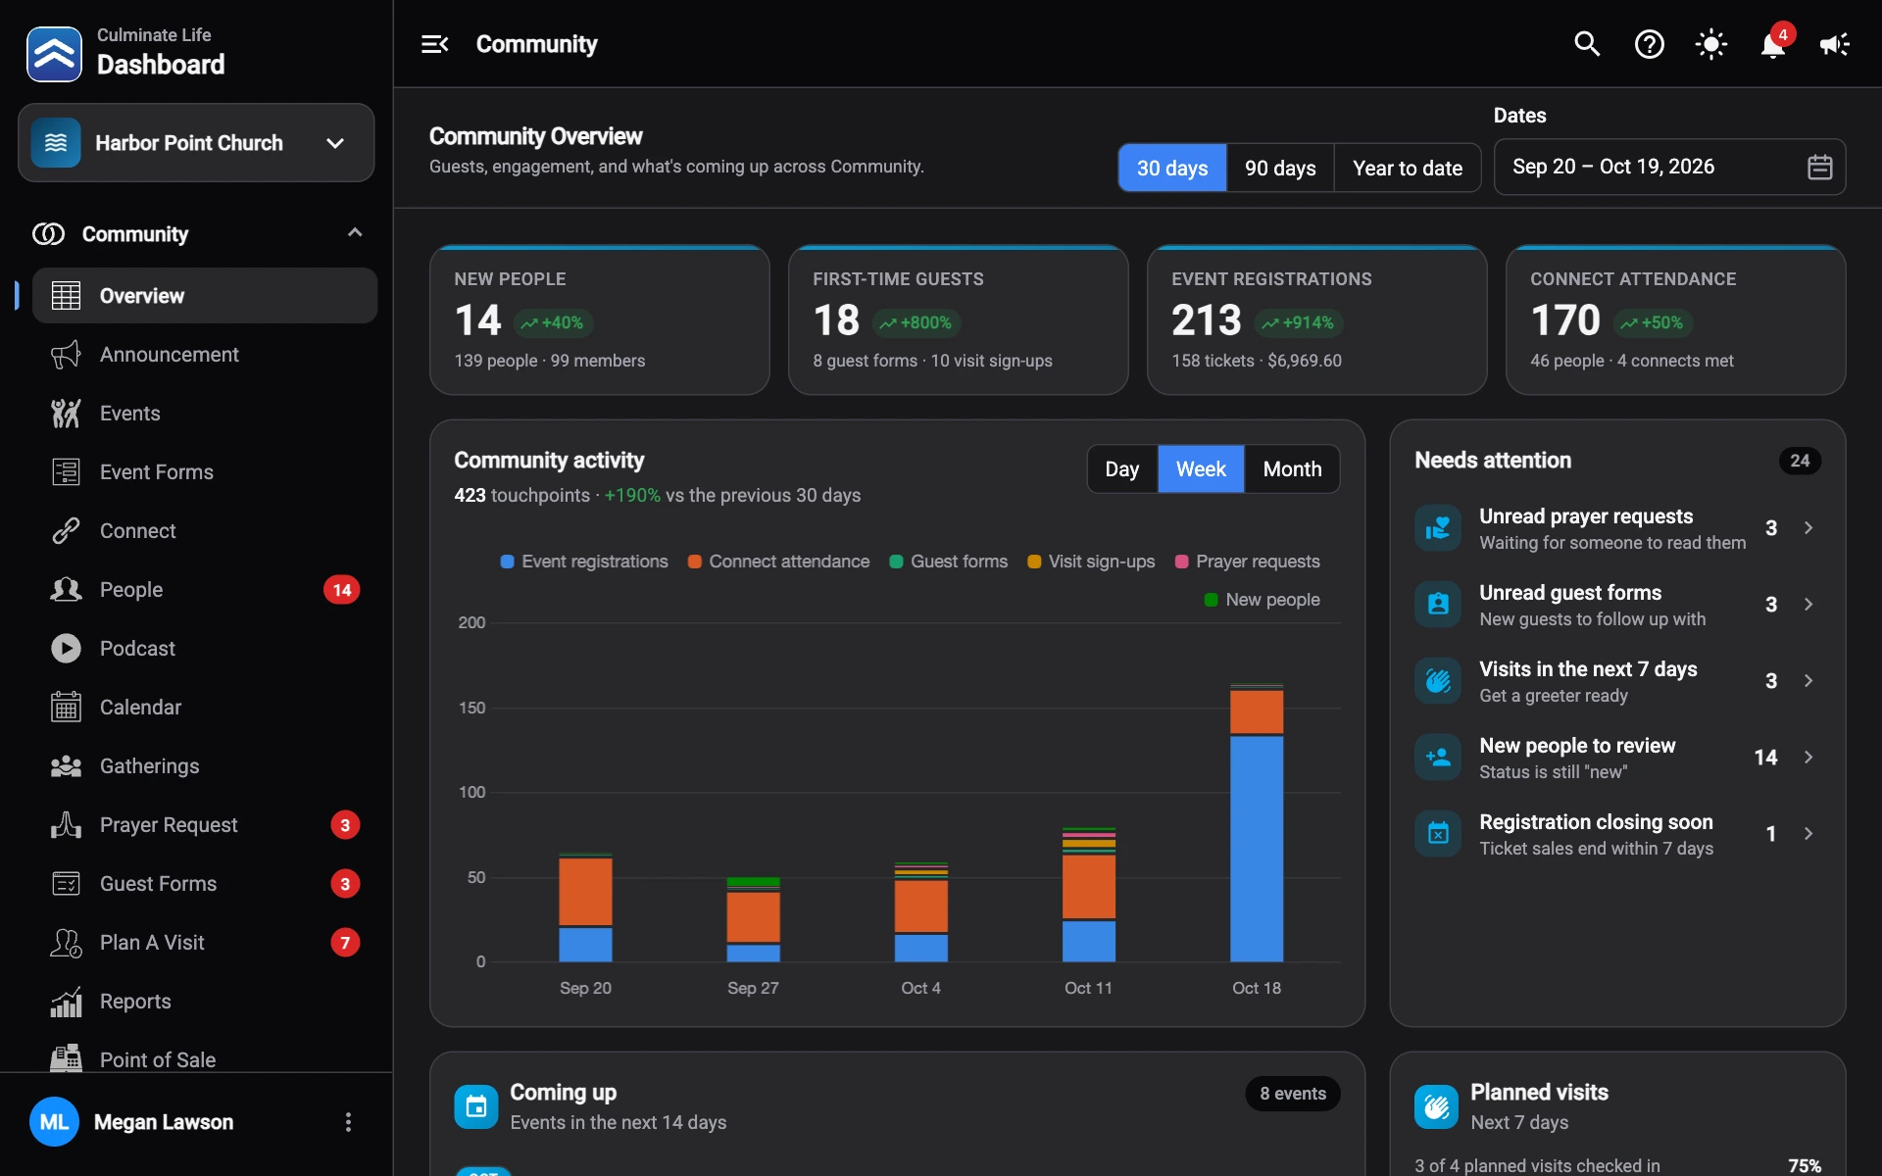The height and width of the screenshot is (1176, 1882).
Task: Open Gatherings sidebar item
Action: tap(205, 766)
